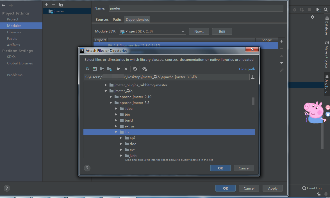Expand the .idea folder
This screenshot has width=330, height=198.
point(116,109)
